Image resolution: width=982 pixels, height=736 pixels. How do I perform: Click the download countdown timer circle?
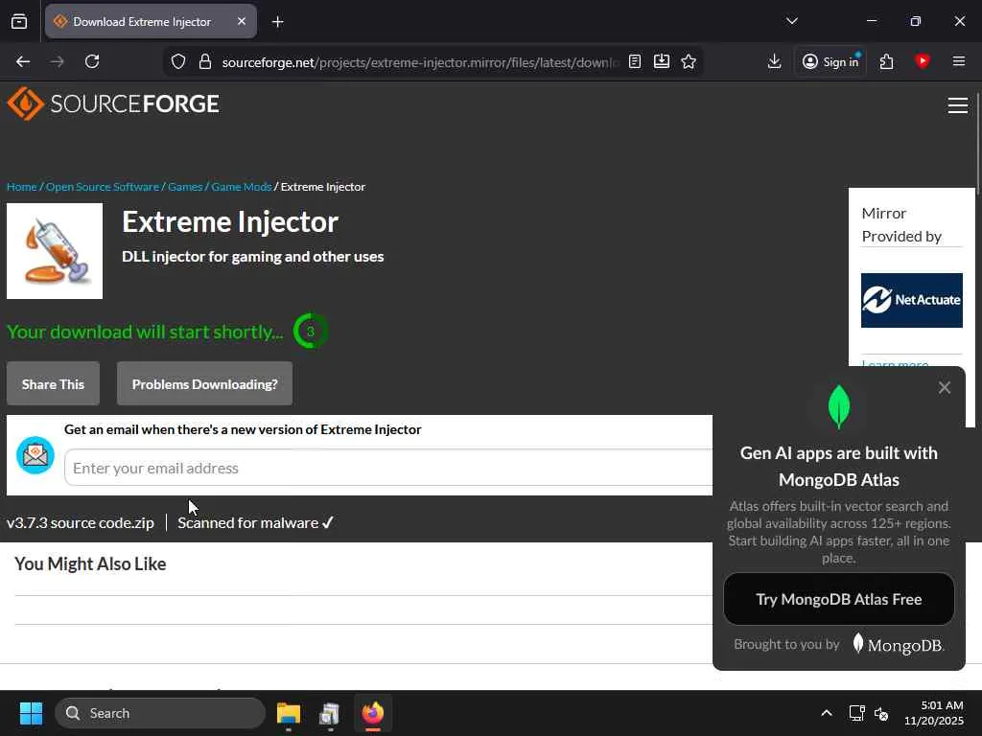[x=310, y=331]
